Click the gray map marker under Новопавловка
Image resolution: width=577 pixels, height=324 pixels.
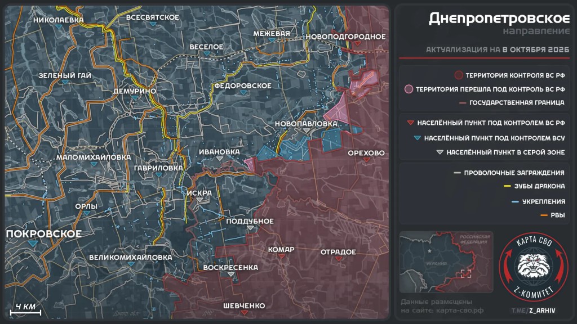pos(306,130)
